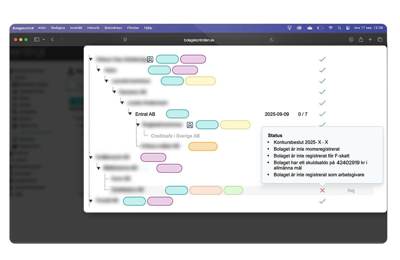Click the person icon on top row

(x=150, y=60)
